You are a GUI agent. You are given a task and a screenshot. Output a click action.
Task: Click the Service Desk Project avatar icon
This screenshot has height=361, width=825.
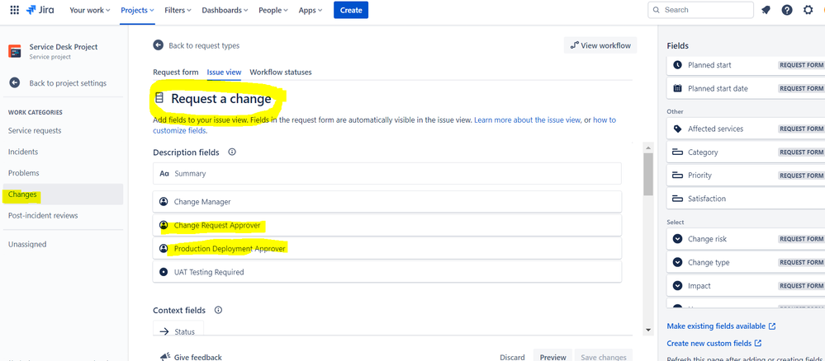coord(15,51)
